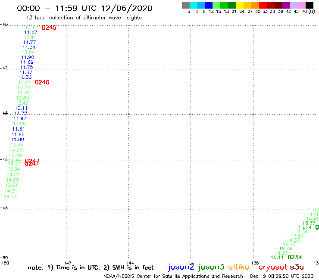Click the 12.49 wave height value

pyautogui.click(x=22, y=103)
